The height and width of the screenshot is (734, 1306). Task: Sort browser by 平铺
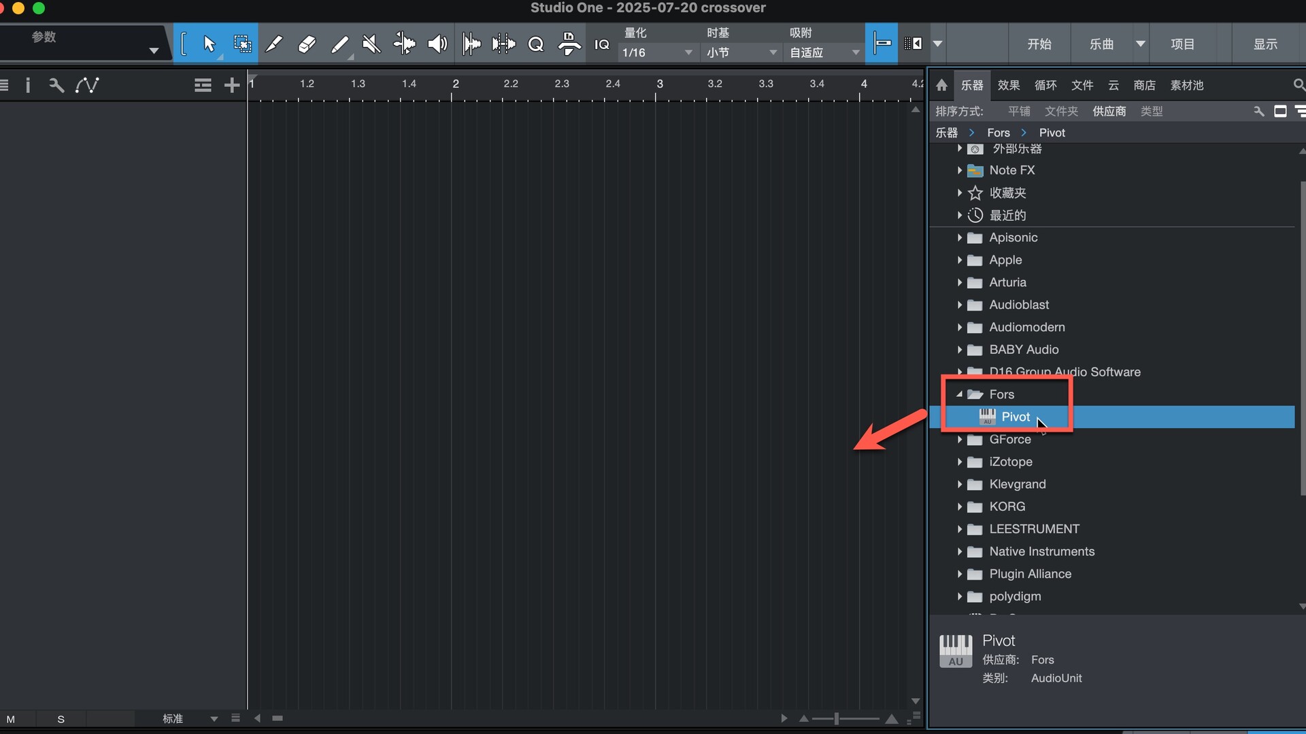coord(1019,111)
